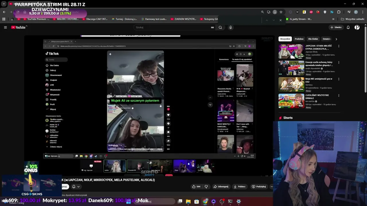Open the 35:13 Emocje szefa ochrony thumbnail
The height and width of the screenshot is (206, 367).
291,68
